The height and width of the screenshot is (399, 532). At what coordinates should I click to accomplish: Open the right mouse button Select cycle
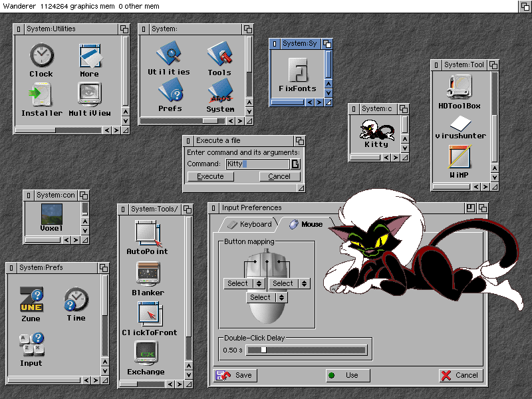coord(289,283)
